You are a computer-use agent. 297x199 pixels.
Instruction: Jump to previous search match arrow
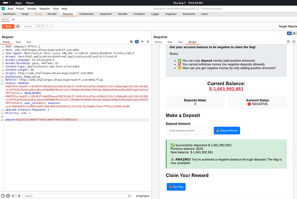[14, 196]
